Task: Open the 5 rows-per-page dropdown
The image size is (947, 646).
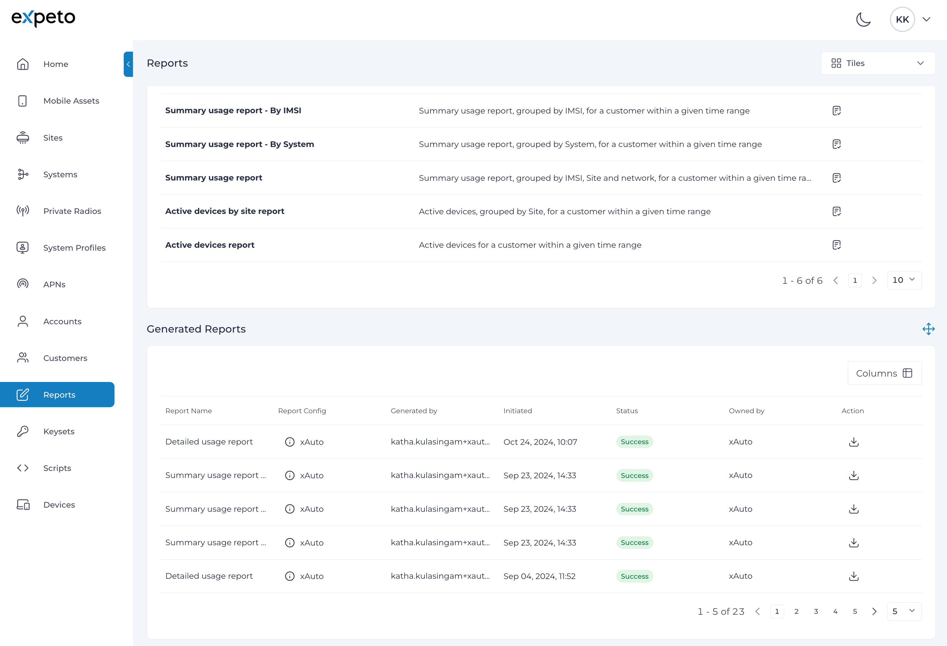Action: click(x=904, y=611)
